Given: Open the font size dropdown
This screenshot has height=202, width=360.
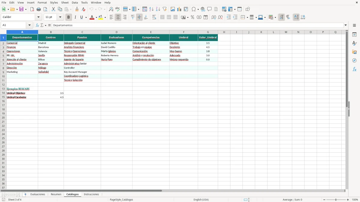Looking at the screenshot, I should (60, 17).
